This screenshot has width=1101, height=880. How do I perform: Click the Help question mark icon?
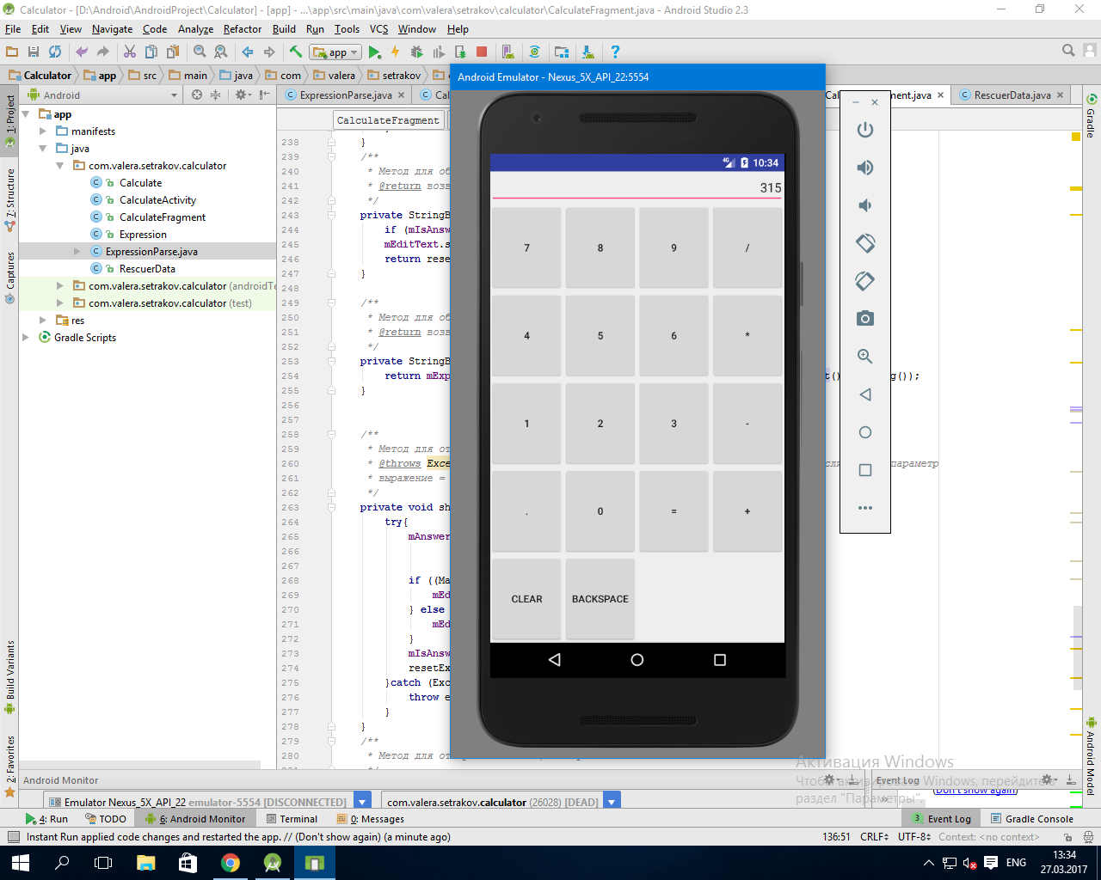click(x=615, y=52)
